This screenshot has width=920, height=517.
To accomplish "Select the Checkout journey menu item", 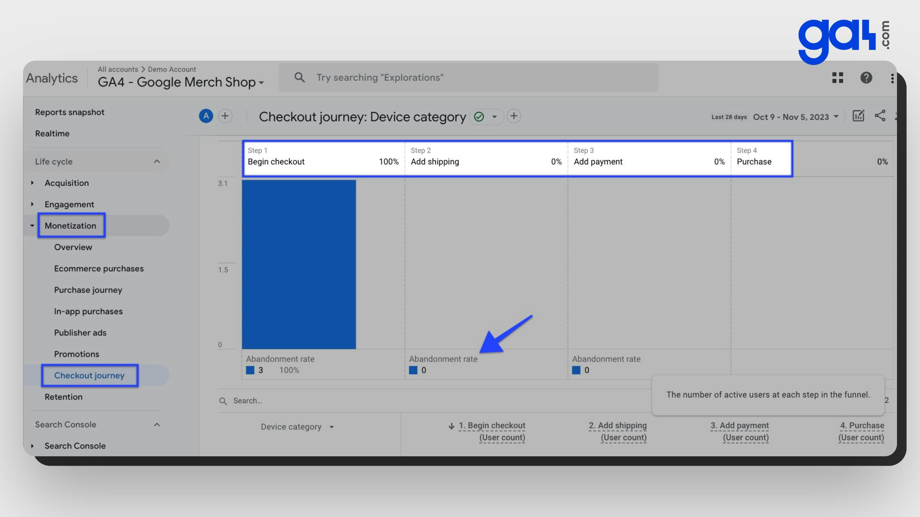I will [89, 375].
